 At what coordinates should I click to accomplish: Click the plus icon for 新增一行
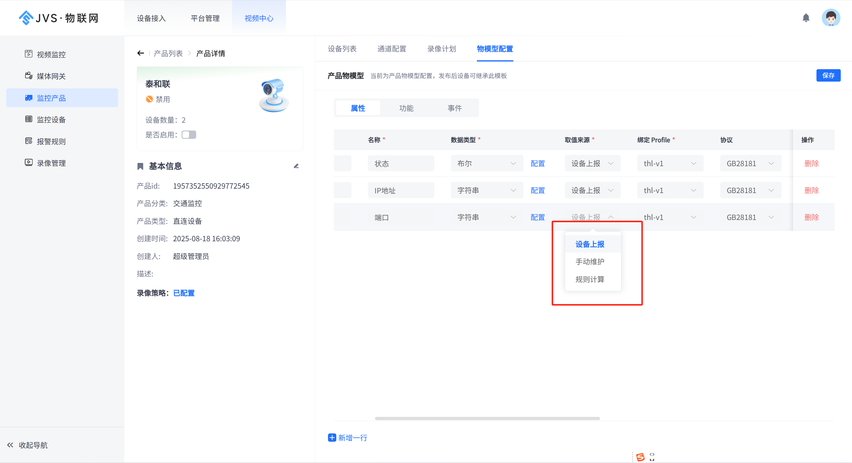332,438
